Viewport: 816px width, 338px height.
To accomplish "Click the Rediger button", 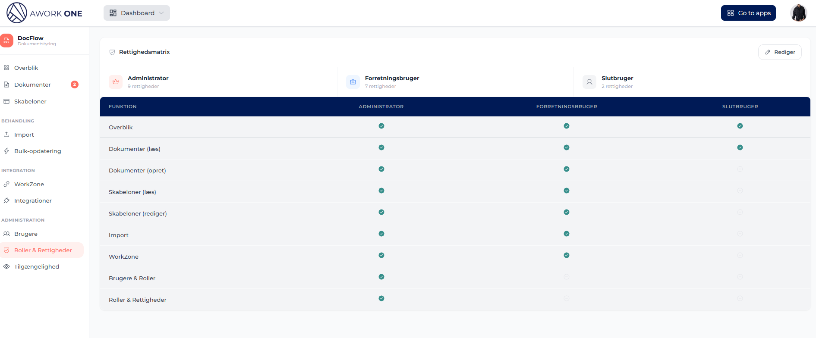I will point(780,52).
